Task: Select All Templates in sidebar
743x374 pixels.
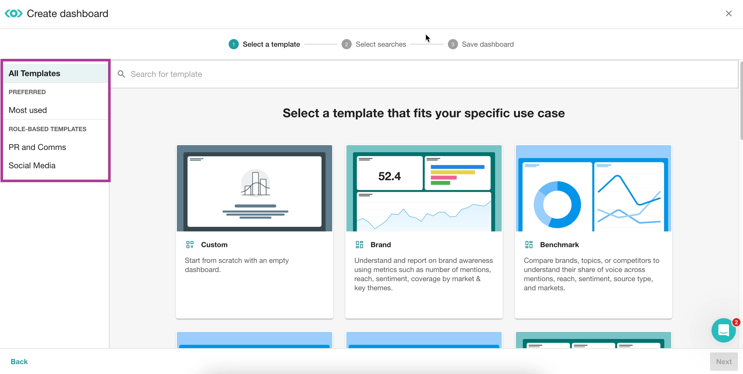Action: [x=34, y=73]
